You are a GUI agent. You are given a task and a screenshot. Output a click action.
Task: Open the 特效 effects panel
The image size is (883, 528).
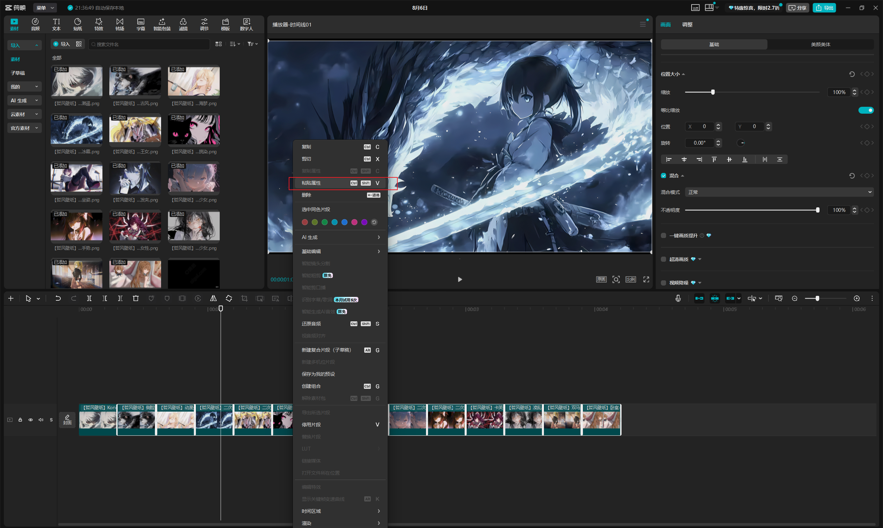pos(99,24)
